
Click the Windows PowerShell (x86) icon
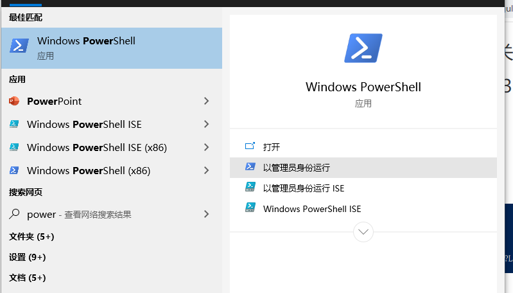pos(14,170)
